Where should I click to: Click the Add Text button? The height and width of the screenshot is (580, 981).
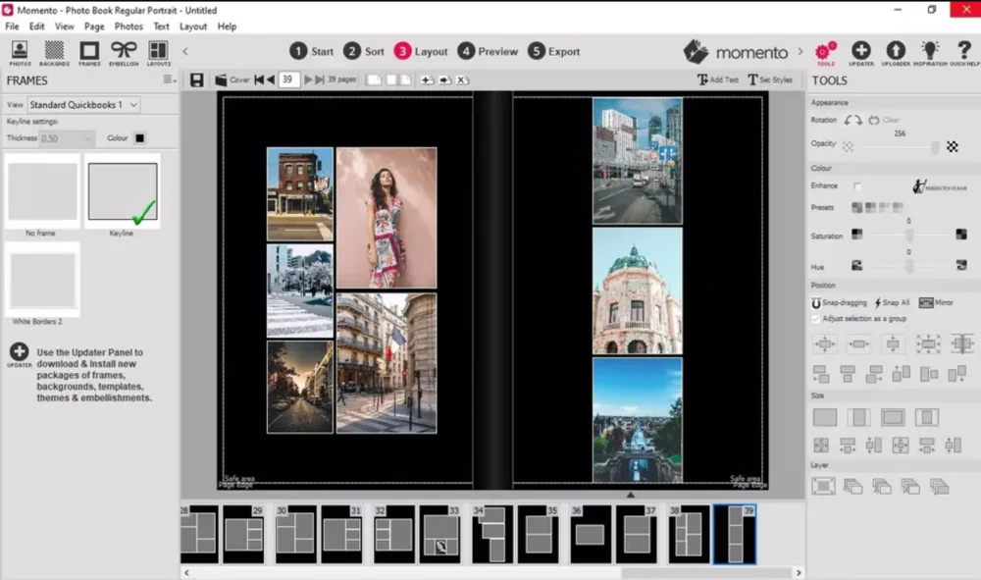pyautogui.click(x=718, y=79)
